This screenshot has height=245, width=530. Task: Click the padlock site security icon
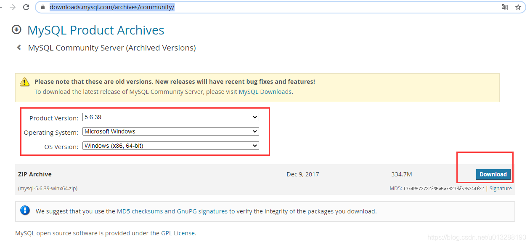point(42,7)
